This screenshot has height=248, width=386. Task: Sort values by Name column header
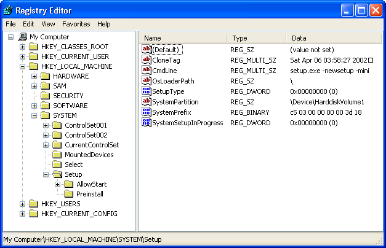(182, 38)
